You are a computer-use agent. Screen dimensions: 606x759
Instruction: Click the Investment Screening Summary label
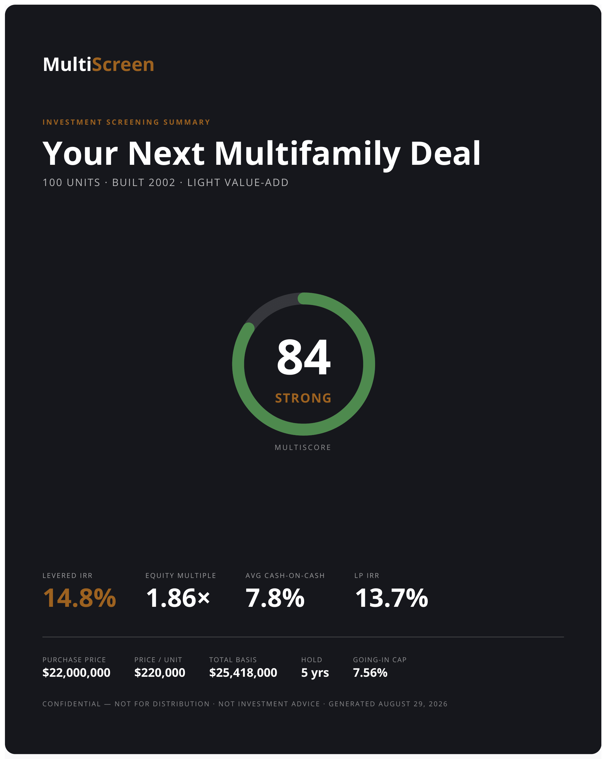coord(127,122)
